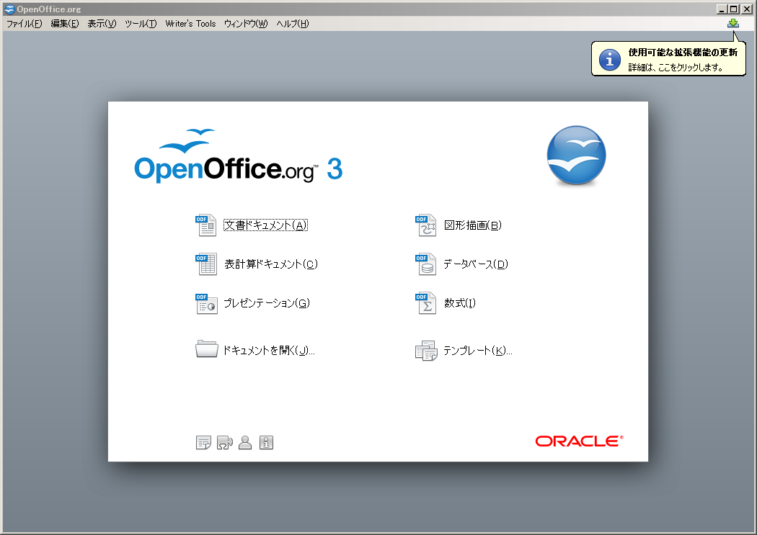This screenshot has width=757, height=535.
Task: Create new 表計算ドキュメント(C)
Action: 271,264
